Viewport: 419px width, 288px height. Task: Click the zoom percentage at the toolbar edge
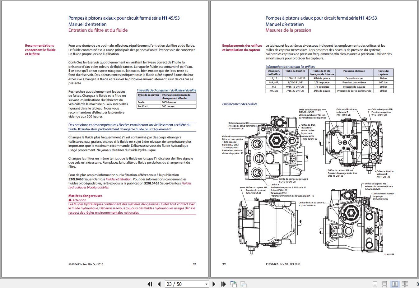[417, 284]
